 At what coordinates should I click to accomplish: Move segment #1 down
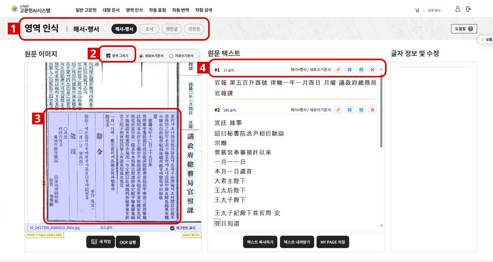click(361, 70)
